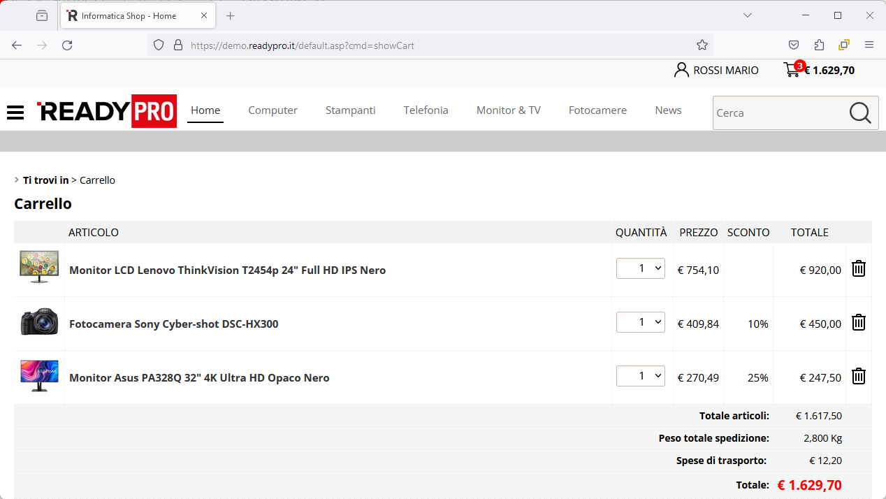Screen dimensions: 886x499
Task: Click the Asus row total € 247,50
Action: (x=820, y=378)
